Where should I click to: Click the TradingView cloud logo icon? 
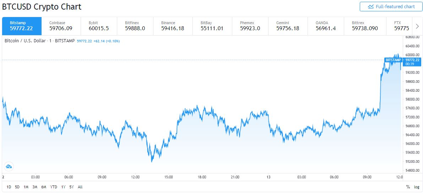(x=9, y=166)
